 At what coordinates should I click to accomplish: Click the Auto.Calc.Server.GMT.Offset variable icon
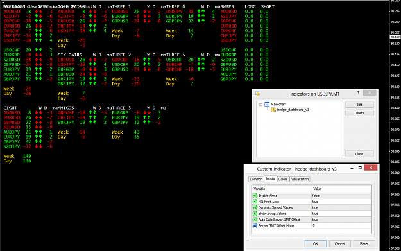255,220
